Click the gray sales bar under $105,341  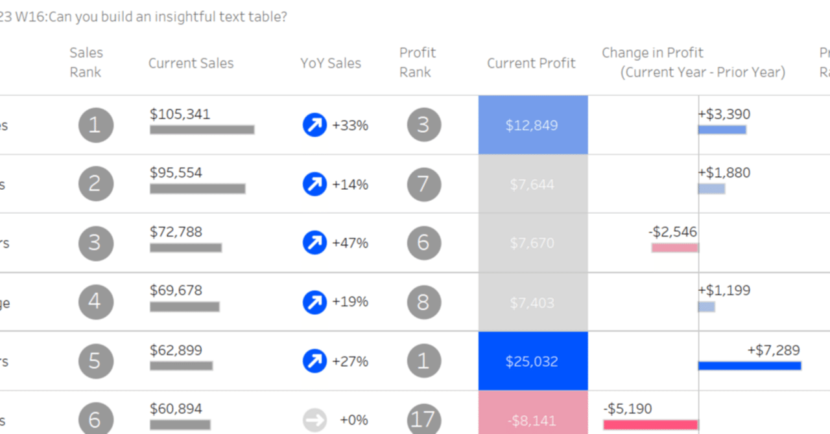pos(202,130)
